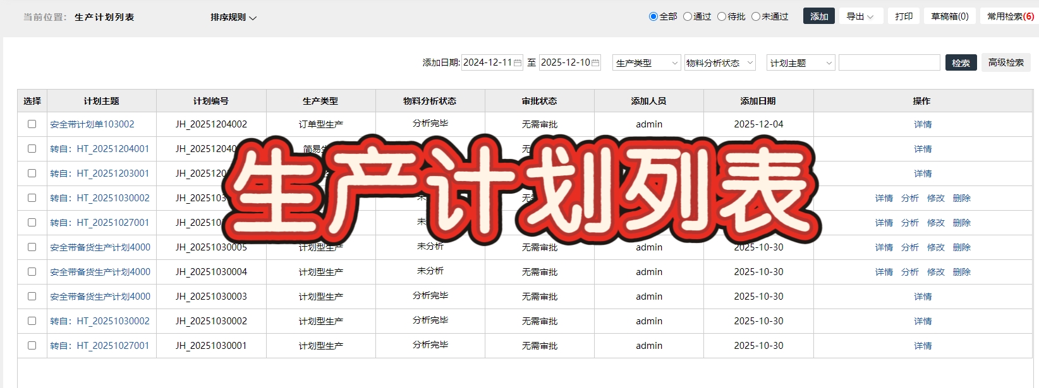The width and height of the screenshot is (1039, 388).
Task: Click 详情 for plan JH_20251030005
Action: coord(884,247)
